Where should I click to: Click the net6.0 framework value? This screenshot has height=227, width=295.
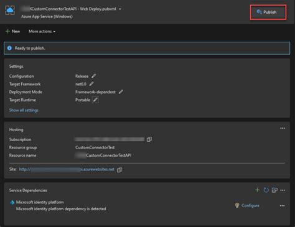click(81, 84)
